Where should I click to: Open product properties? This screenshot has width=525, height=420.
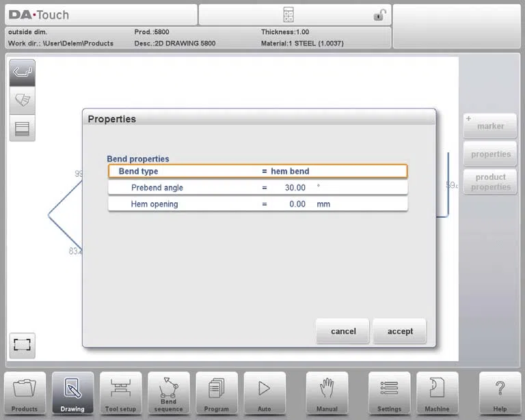point(490,182)
